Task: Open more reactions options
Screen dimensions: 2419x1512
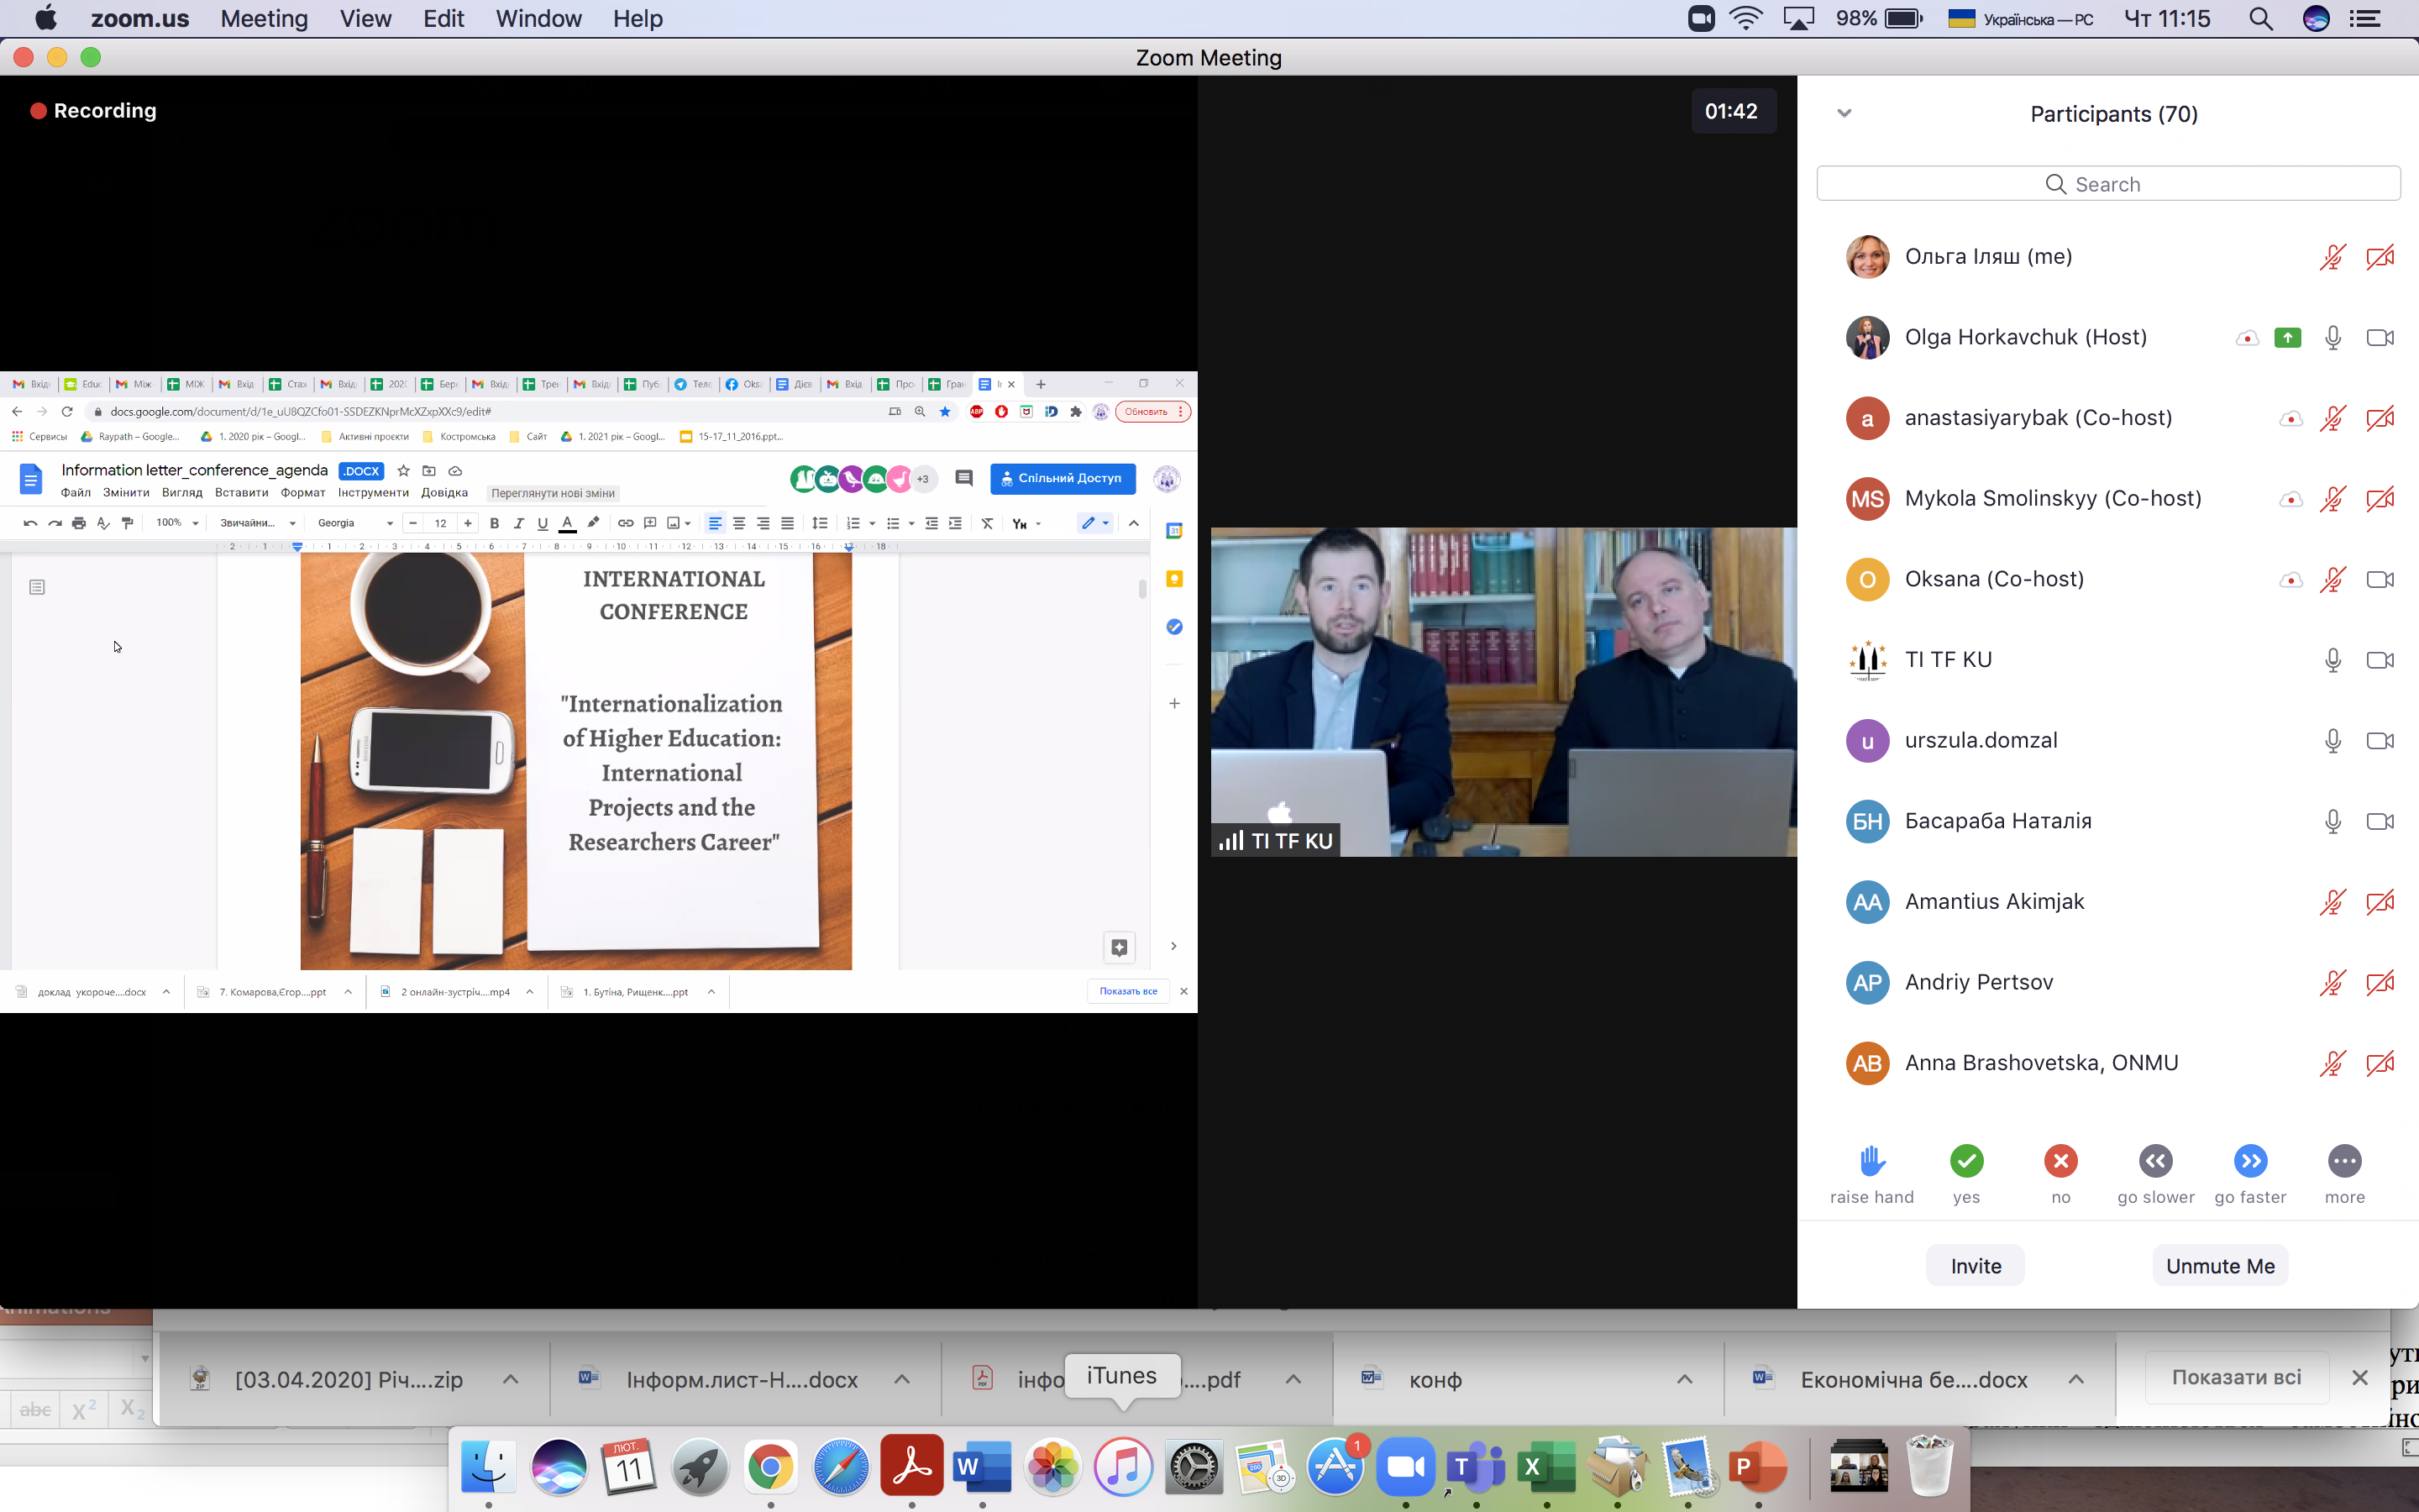Action: (x=2344, y=1161)
